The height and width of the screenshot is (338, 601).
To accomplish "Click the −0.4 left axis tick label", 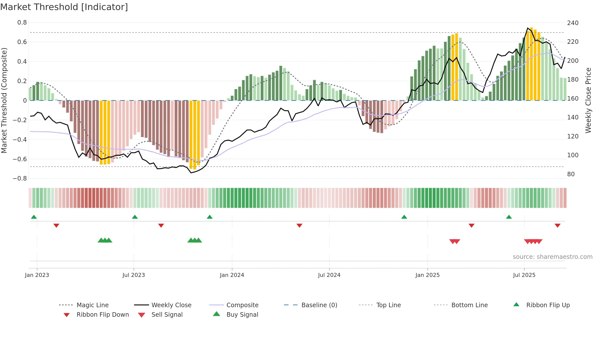I will pos(20,139).
